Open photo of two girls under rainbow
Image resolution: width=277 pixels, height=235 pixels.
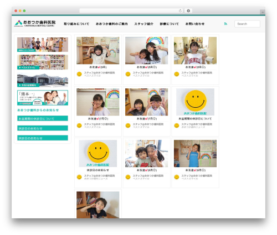coord(147,51)
